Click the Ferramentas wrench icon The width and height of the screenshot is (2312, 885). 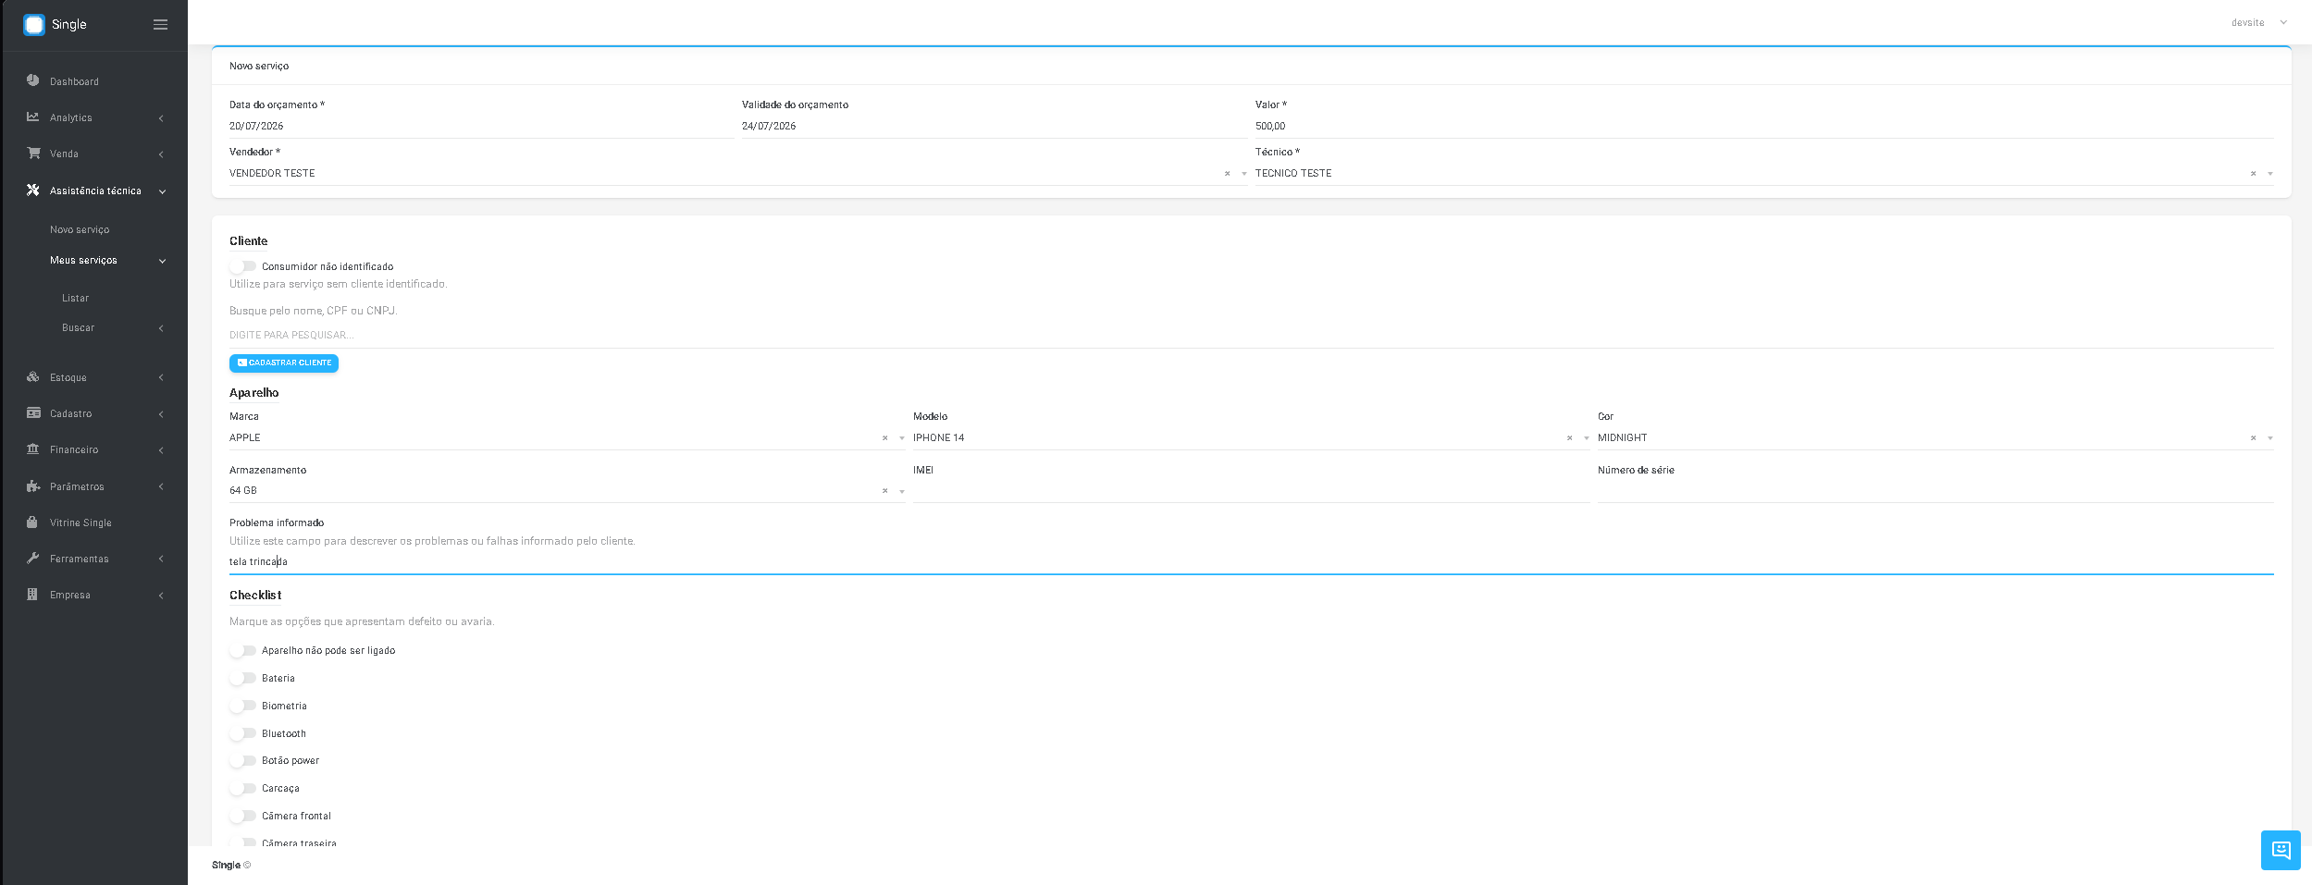point(33,558)
